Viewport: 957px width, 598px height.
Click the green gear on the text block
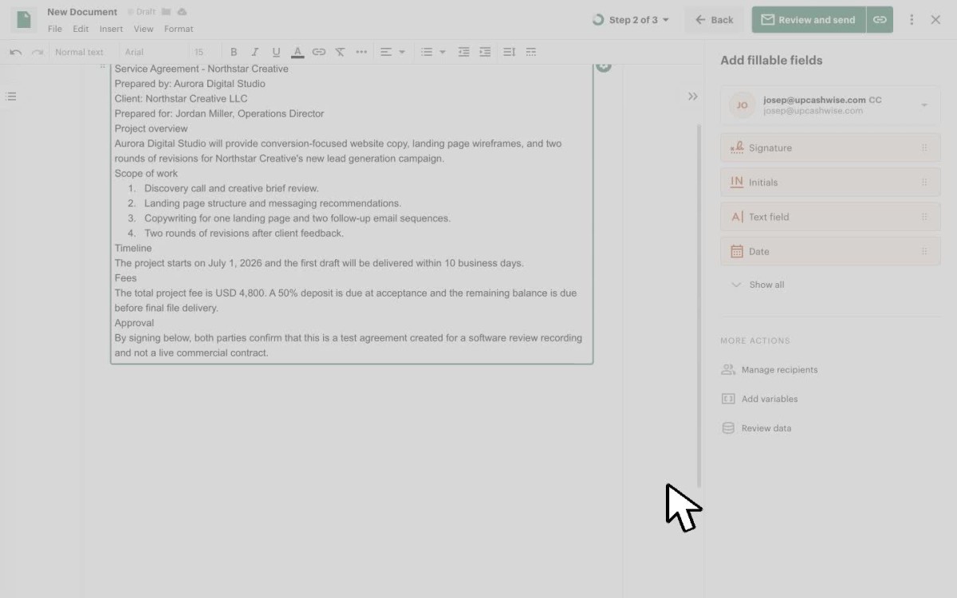[x=604, y=66]
